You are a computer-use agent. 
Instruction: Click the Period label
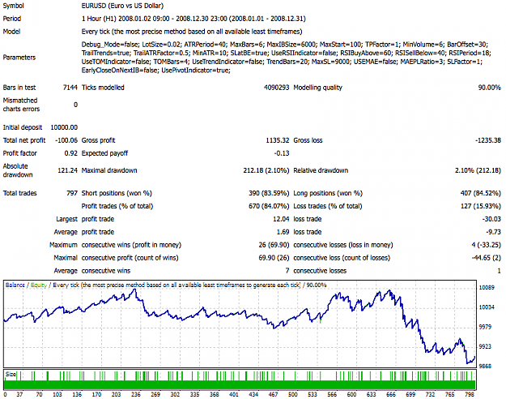[12, 19]
